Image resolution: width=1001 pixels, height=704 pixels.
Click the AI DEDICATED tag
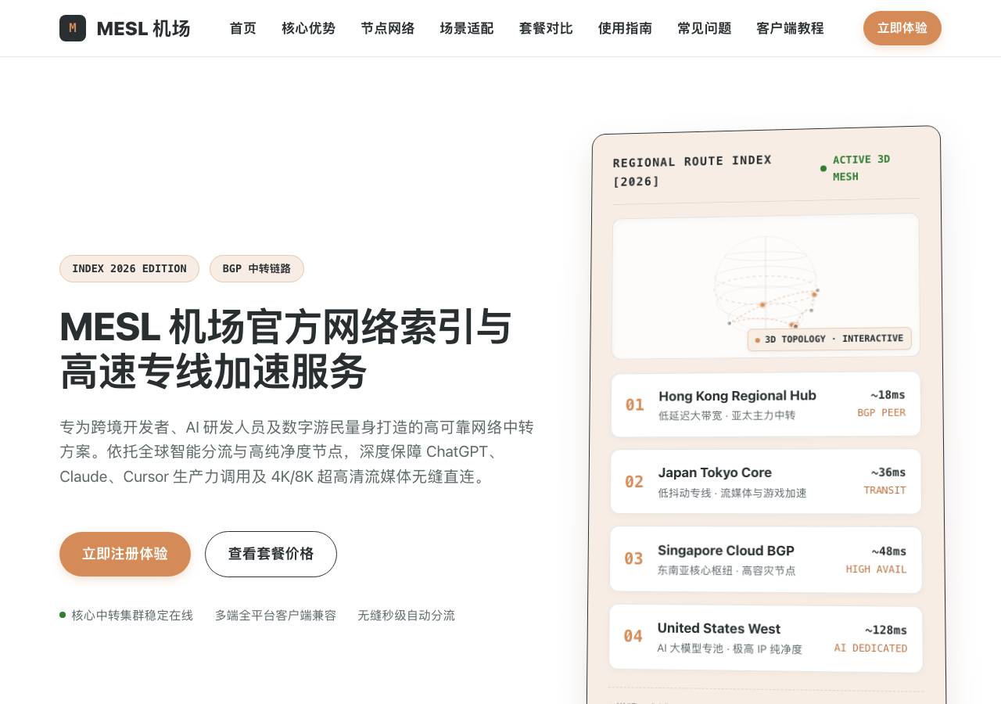coord(870,648)
